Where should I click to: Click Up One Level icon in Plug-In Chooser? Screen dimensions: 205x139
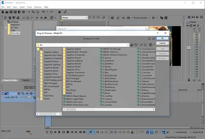coord(132,45)
